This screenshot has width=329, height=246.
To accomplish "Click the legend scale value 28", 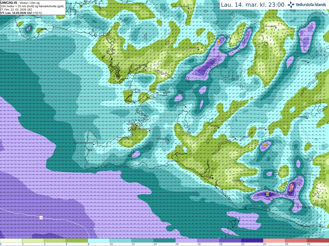I will click(308, 244).
